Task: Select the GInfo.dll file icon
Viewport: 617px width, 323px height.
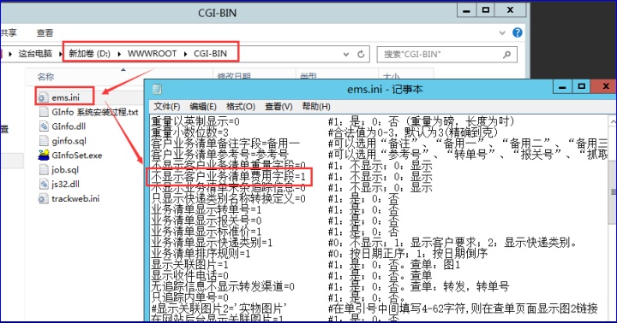Action: [x=44, y=126]
